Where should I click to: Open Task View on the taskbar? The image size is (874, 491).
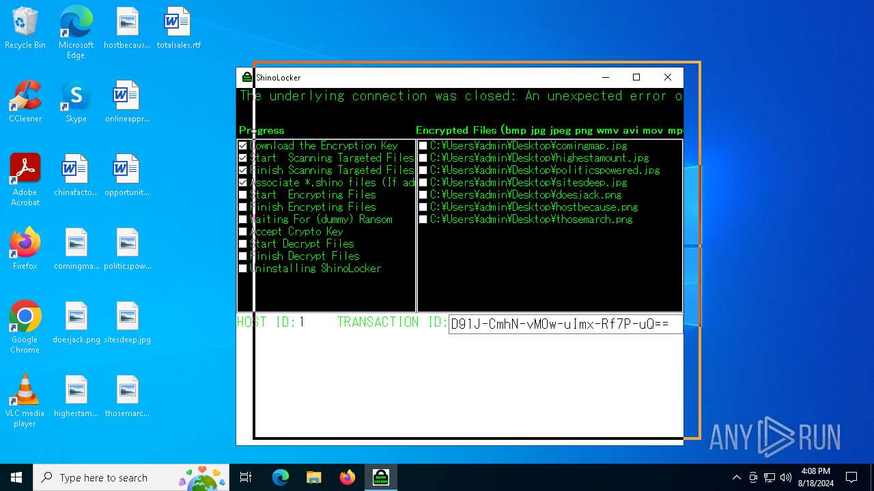pyautogui.click(x=246, y=477)
